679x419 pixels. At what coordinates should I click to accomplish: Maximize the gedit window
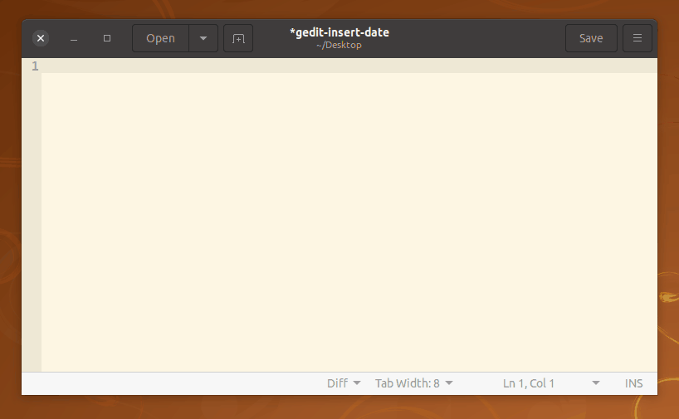click(x=107, y=38)
